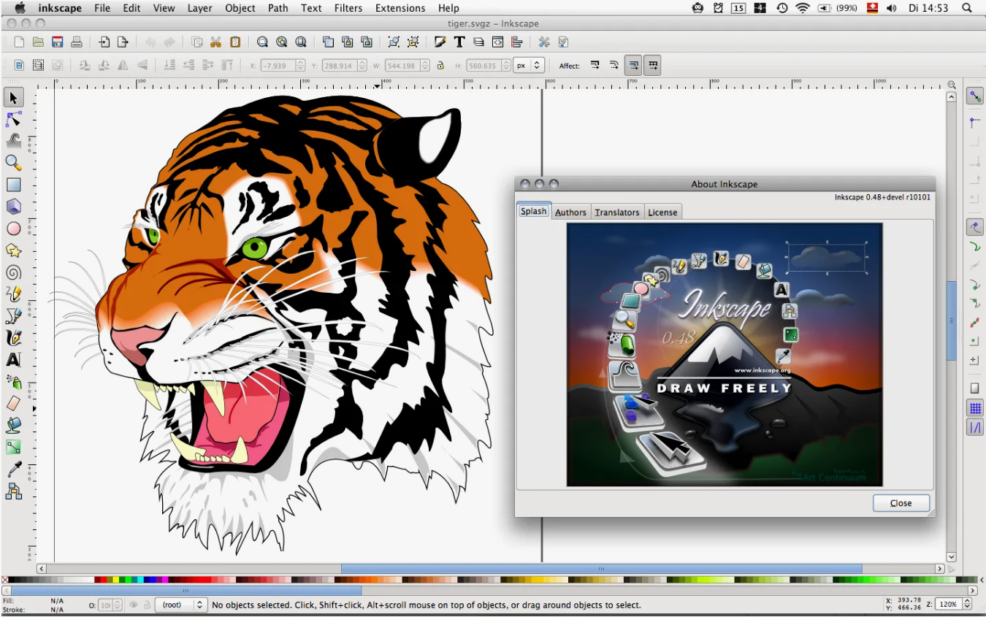The height and width of the screenshot is (617, 986).
Task: Select the Paint Bucket tool
Action: [13, 426]
